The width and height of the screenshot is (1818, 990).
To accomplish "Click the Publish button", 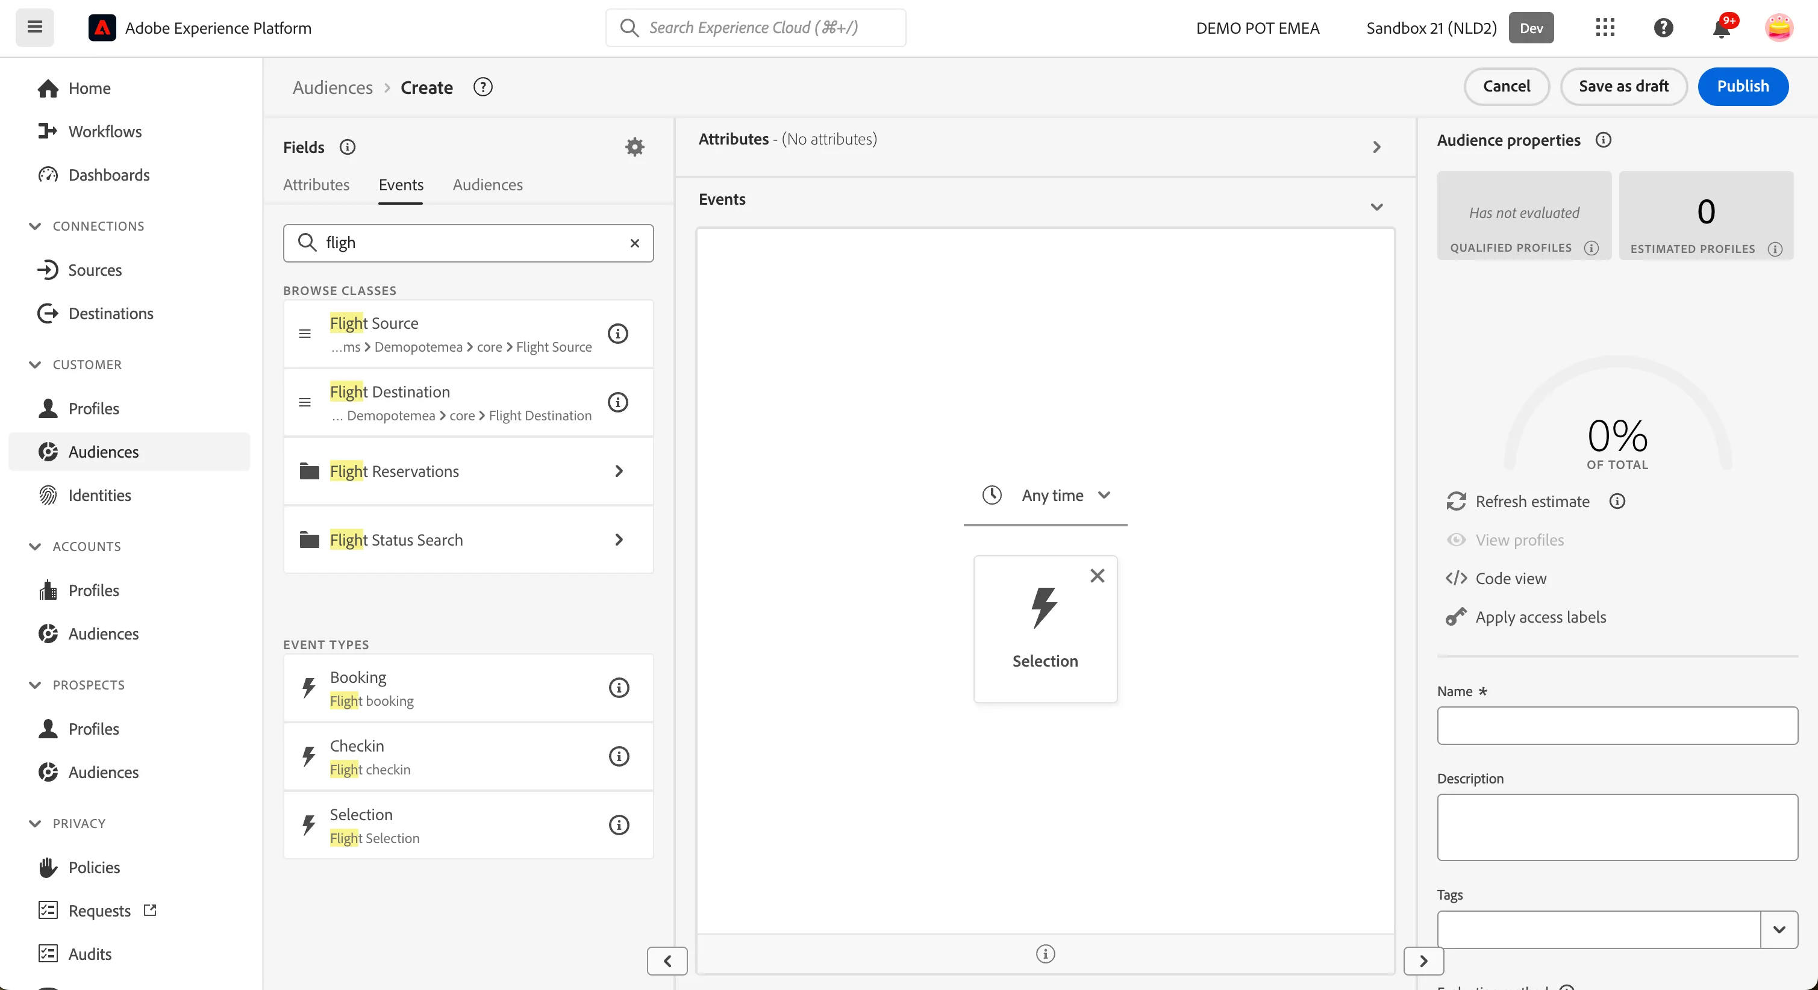I will tap(1743, 86).
